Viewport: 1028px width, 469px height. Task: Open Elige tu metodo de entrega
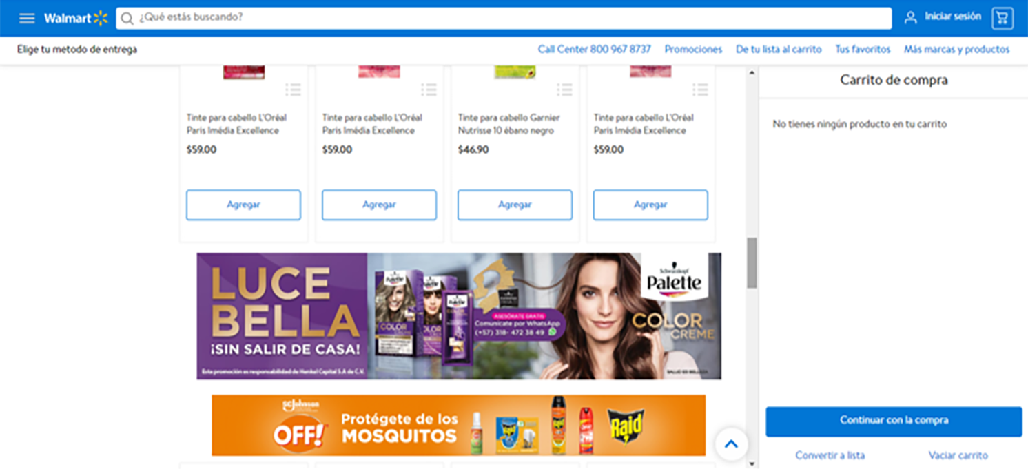tap(77, 50)
